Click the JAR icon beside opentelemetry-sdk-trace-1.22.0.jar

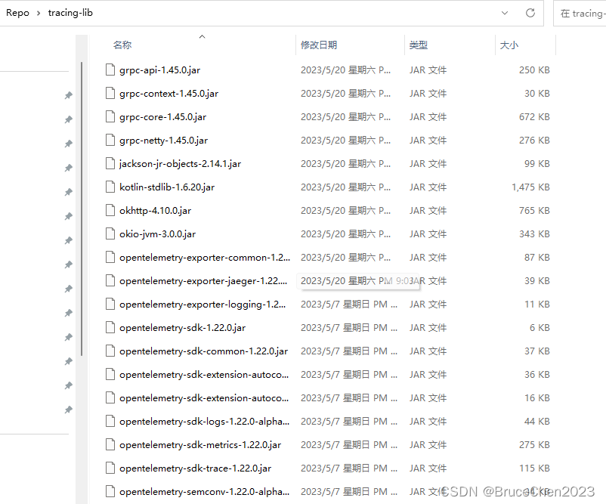pos(110,468)
